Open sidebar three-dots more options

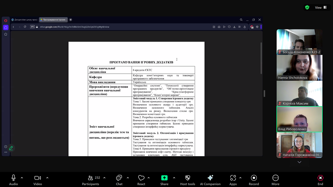click(6, 152)
